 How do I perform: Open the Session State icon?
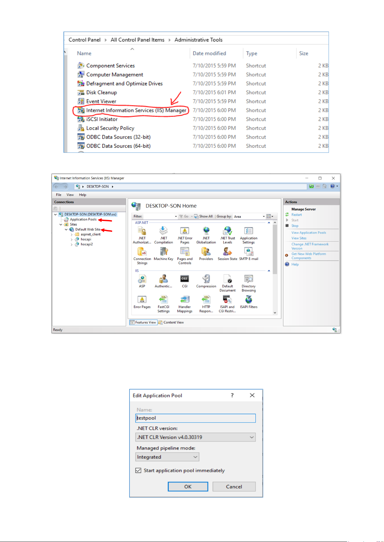[227, 252]
